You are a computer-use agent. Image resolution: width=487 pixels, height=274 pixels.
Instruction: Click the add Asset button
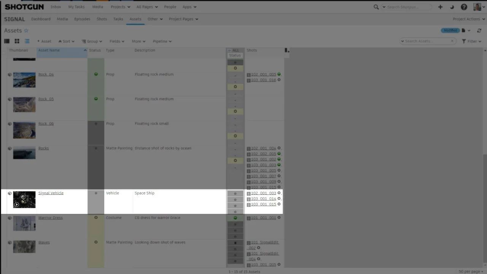[44, 41]
